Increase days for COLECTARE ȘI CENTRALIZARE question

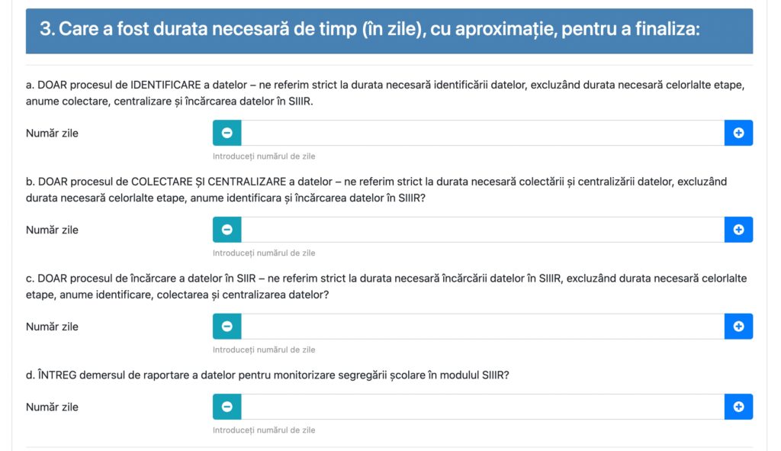(738, 230)
